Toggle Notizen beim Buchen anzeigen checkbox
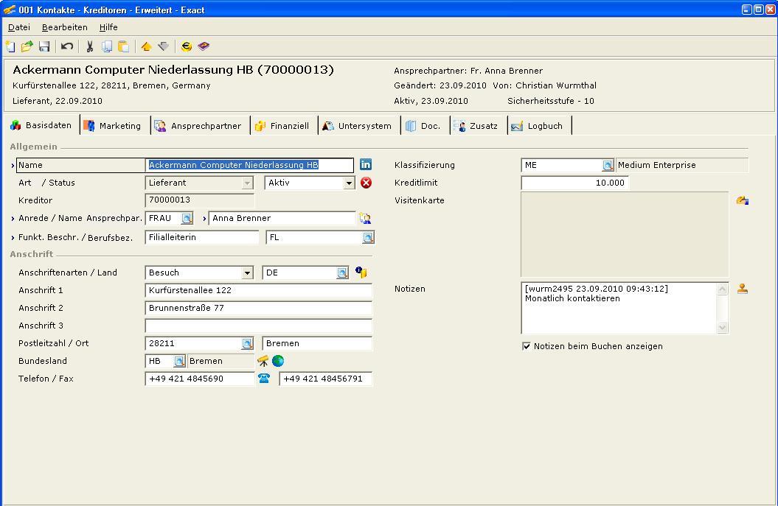The image size is (778, 506). click(x=527, y=346)
